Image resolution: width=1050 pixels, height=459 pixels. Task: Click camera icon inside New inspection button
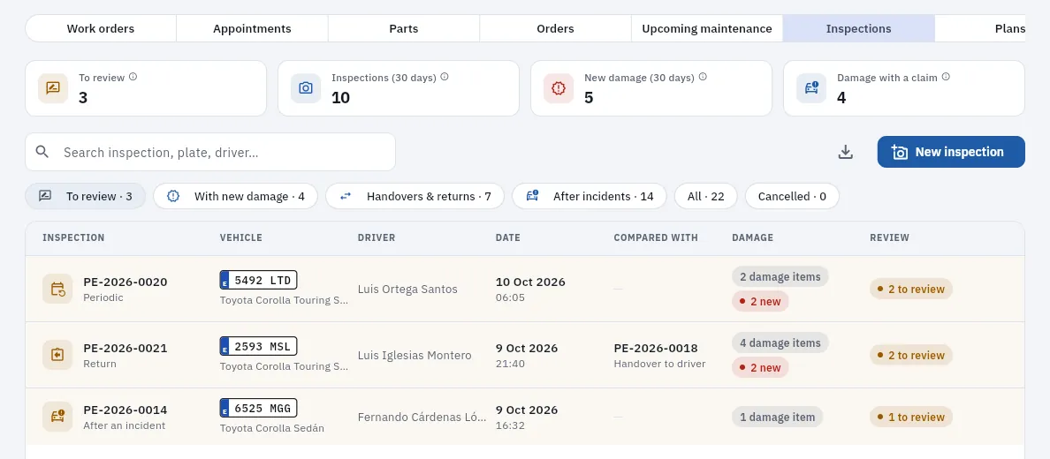[900, 152]
